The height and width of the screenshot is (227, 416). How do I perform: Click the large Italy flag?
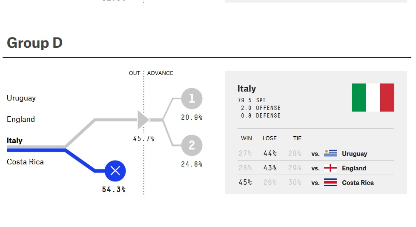click(373, 98)
